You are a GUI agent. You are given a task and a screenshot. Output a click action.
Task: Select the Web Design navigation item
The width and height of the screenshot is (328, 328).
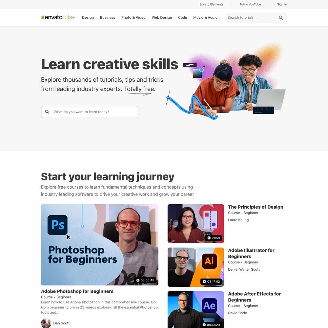(x=162, y=18)
